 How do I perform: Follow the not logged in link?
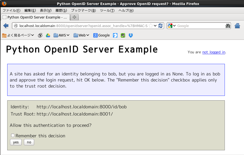click(x=213, y=52)
